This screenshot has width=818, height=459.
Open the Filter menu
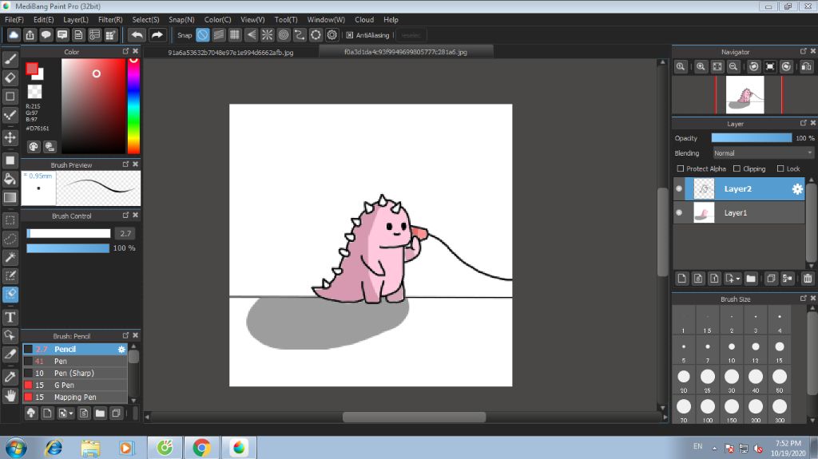[x=110, y=19]
